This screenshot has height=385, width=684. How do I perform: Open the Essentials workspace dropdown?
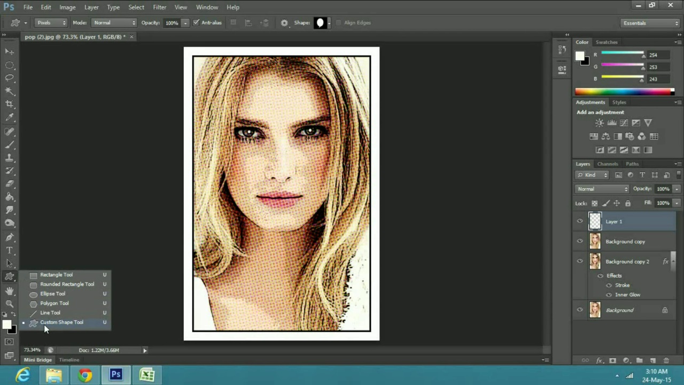[650, 23]
